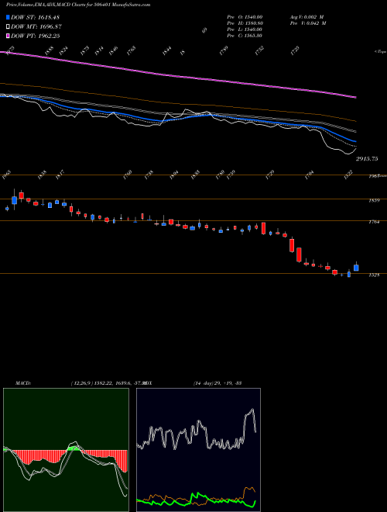Click the MACD (12,26,9) values text
The height and width of the screenshot is (512, 387).
pos(108,382)
